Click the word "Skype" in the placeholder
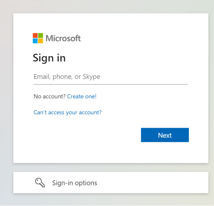The height and width of the screenshot is (206, 214). [x=91, y=77]
